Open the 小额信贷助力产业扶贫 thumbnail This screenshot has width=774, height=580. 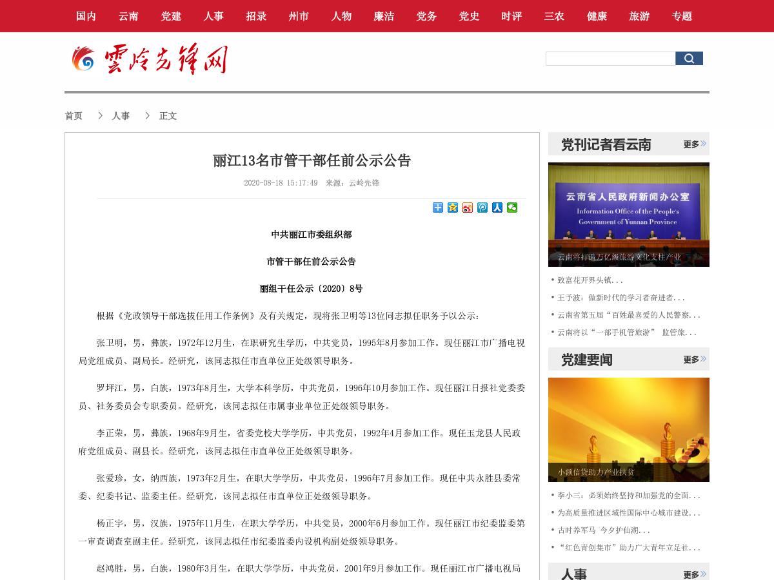[x=628, y=429]
